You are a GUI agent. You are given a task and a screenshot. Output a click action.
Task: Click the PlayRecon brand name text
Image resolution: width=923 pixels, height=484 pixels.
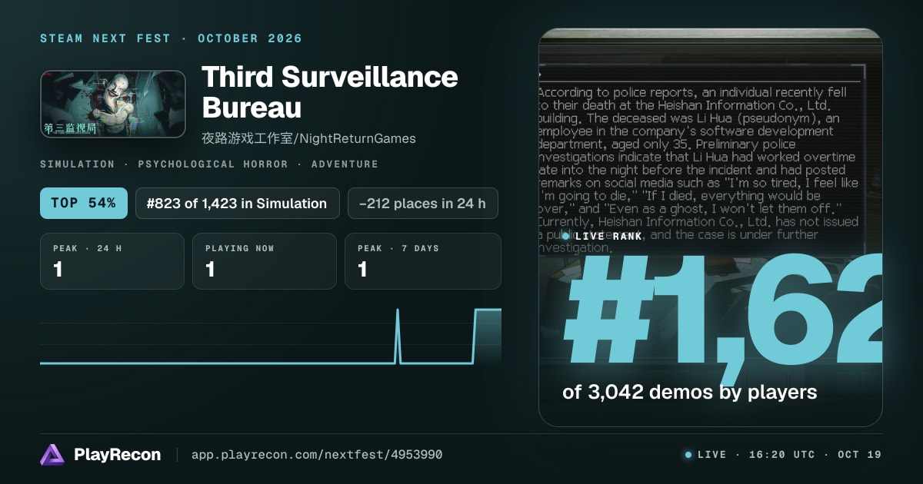point(117,455)
